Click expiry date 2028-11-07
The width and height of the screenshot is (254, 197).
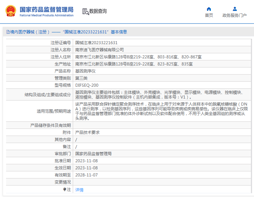(87, 175)
